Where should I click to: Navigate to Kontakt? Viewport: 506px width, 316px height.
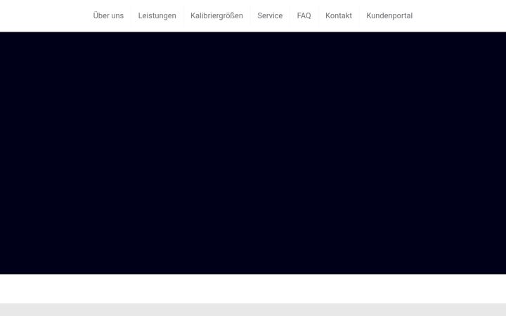(339, 15)
